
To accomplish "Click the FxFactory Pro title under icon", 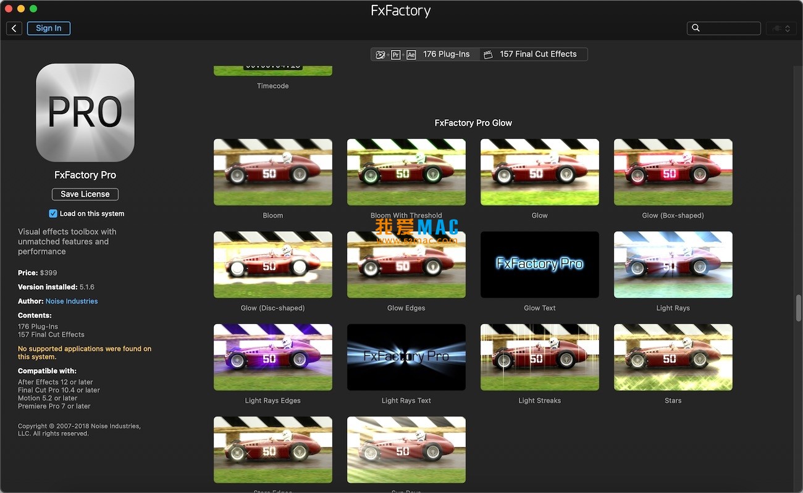I will [85, 175].
